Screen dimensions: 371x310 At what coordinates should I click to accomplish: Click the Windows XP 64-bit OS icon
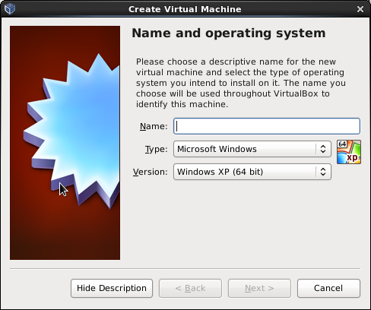tap(349, 152)
